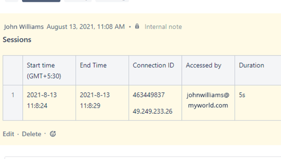
Task: Select the Connection ID column header
Action: (153, 65)
